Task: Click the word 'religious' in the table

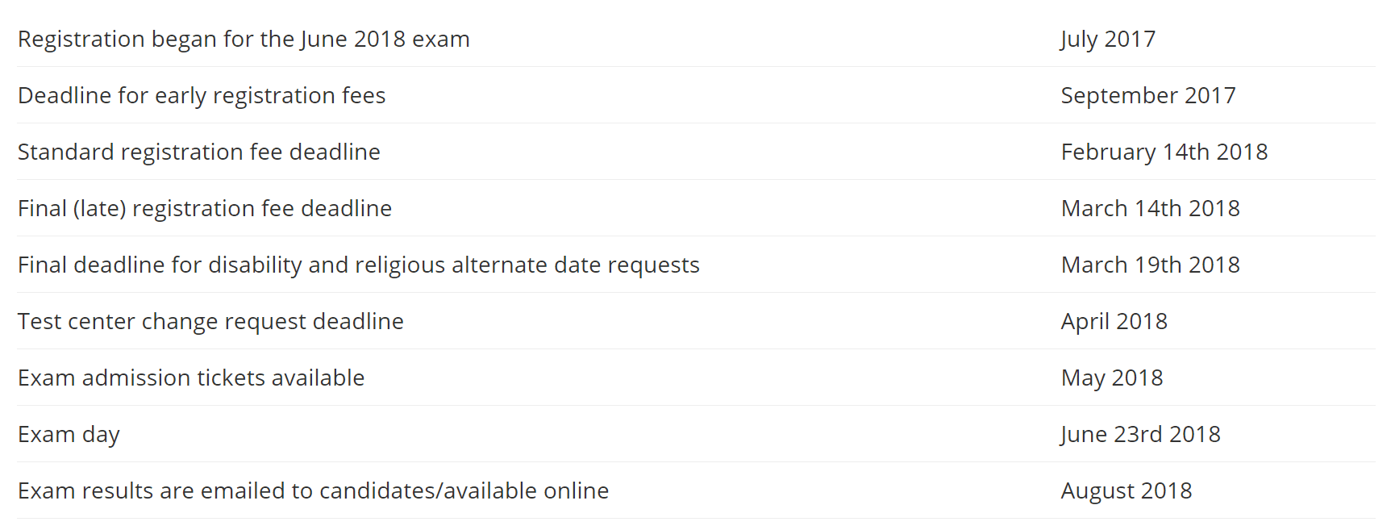Action: click(x=400, y=265)
